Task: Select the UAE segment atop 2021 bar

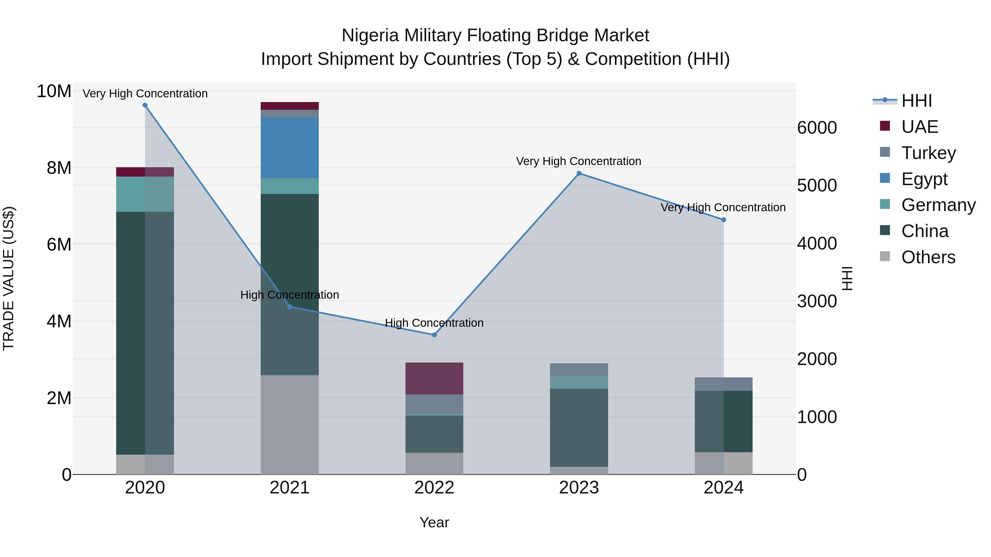Action: (x=290, y=106)
